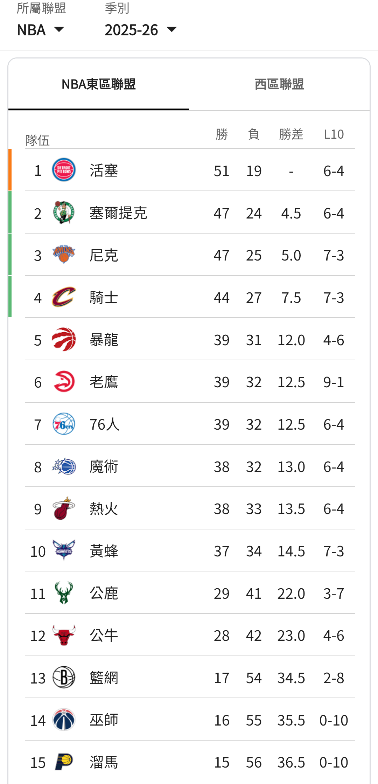The image size is (378, 784).
Task: Click the Milwaukee Bucks logo
Action: point(64,593)
